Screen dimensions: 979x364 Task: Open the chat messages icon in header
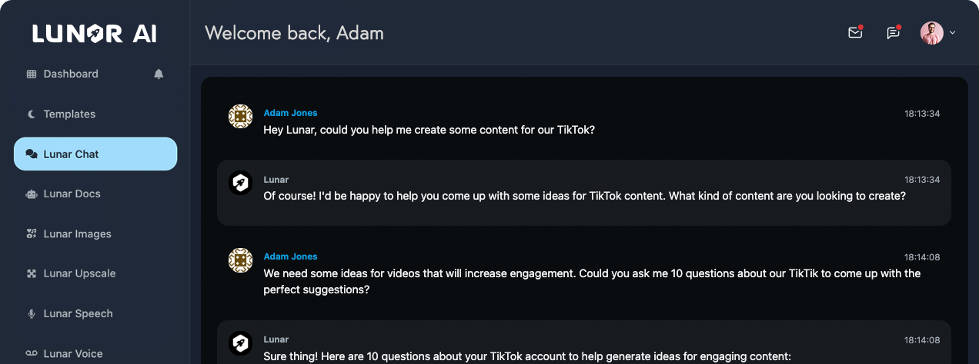pyautogui.click(x=893, y=33)
